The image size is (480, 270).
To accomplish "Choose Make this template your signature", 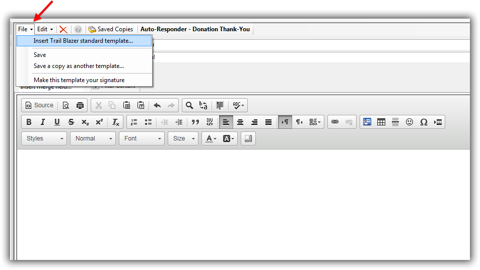I will [x=79, y=80].
